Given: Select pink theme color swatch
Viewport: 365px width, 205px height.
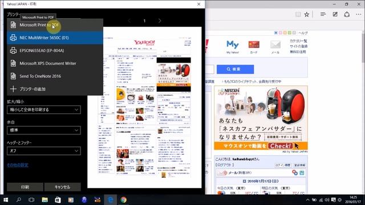Looking at the screenshot, I should coord(281,33).
